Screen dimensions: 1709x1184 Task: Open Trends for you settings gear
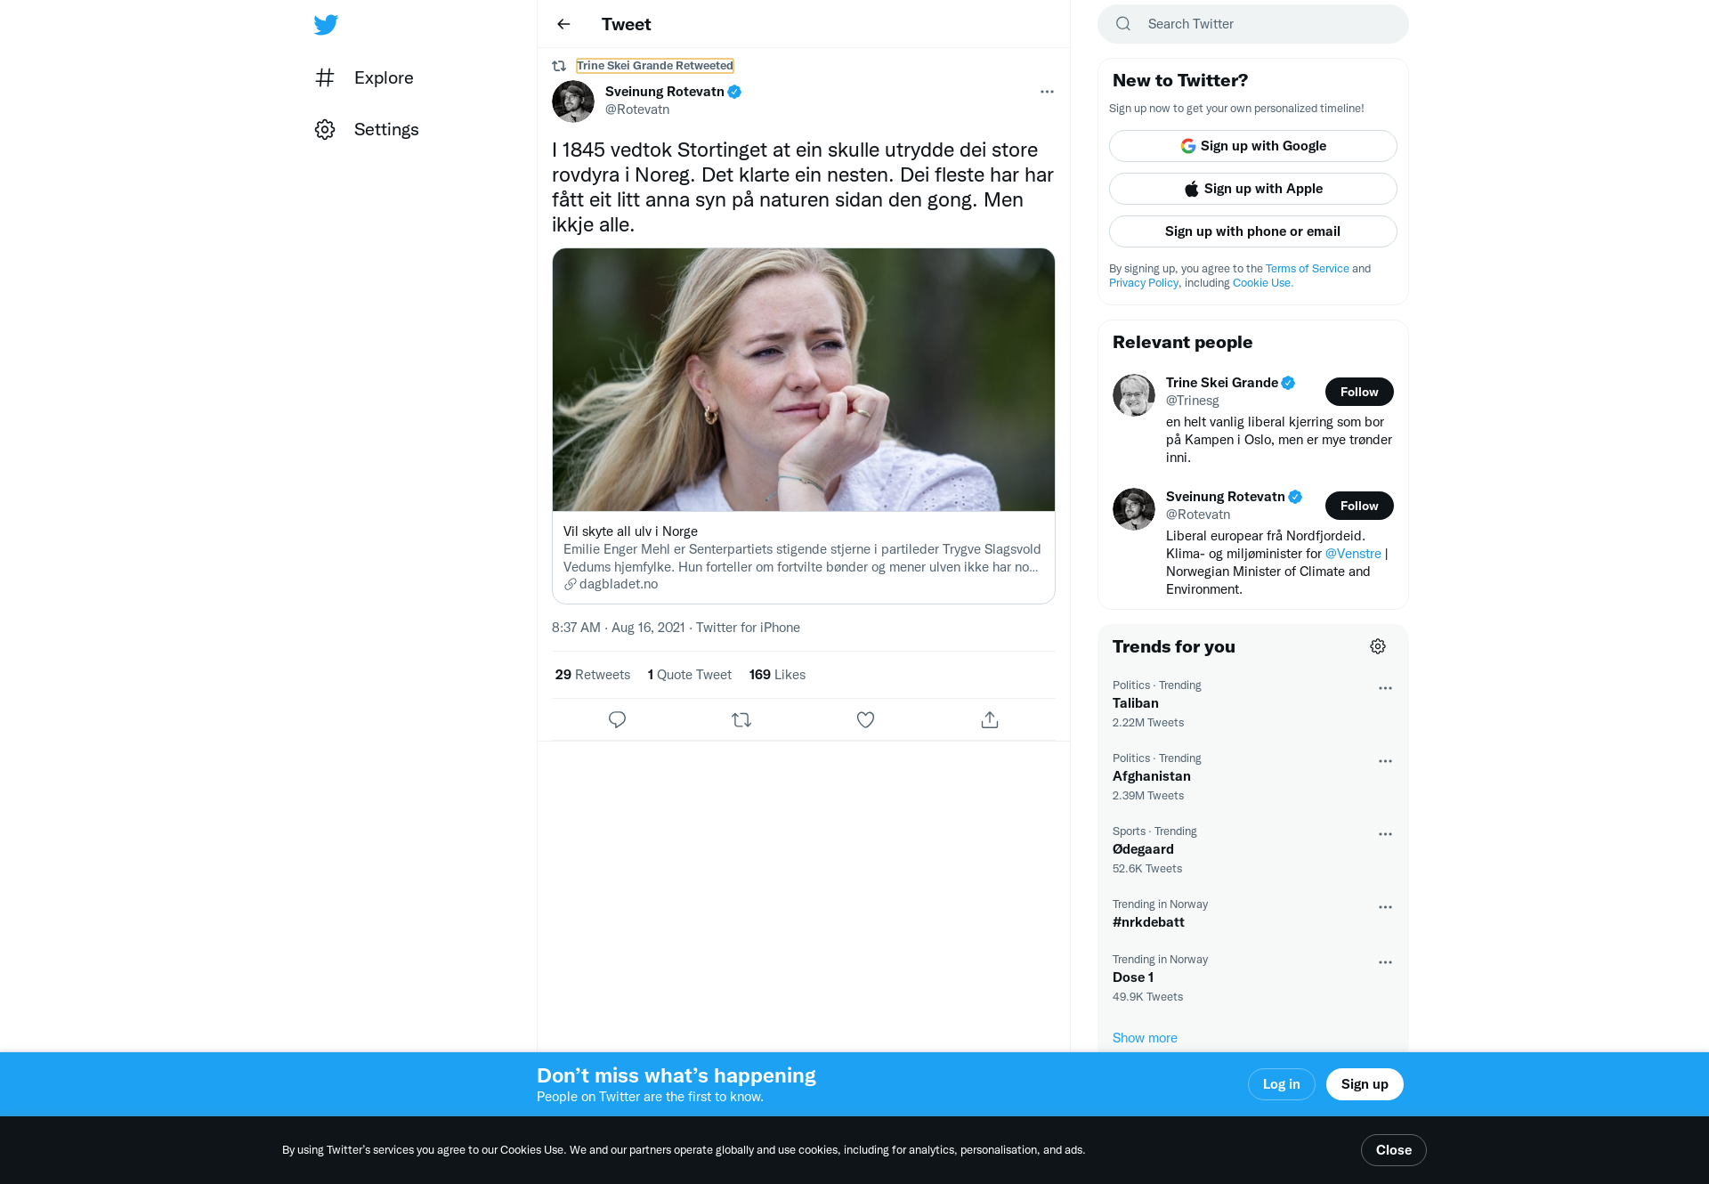click(1378, 646)
